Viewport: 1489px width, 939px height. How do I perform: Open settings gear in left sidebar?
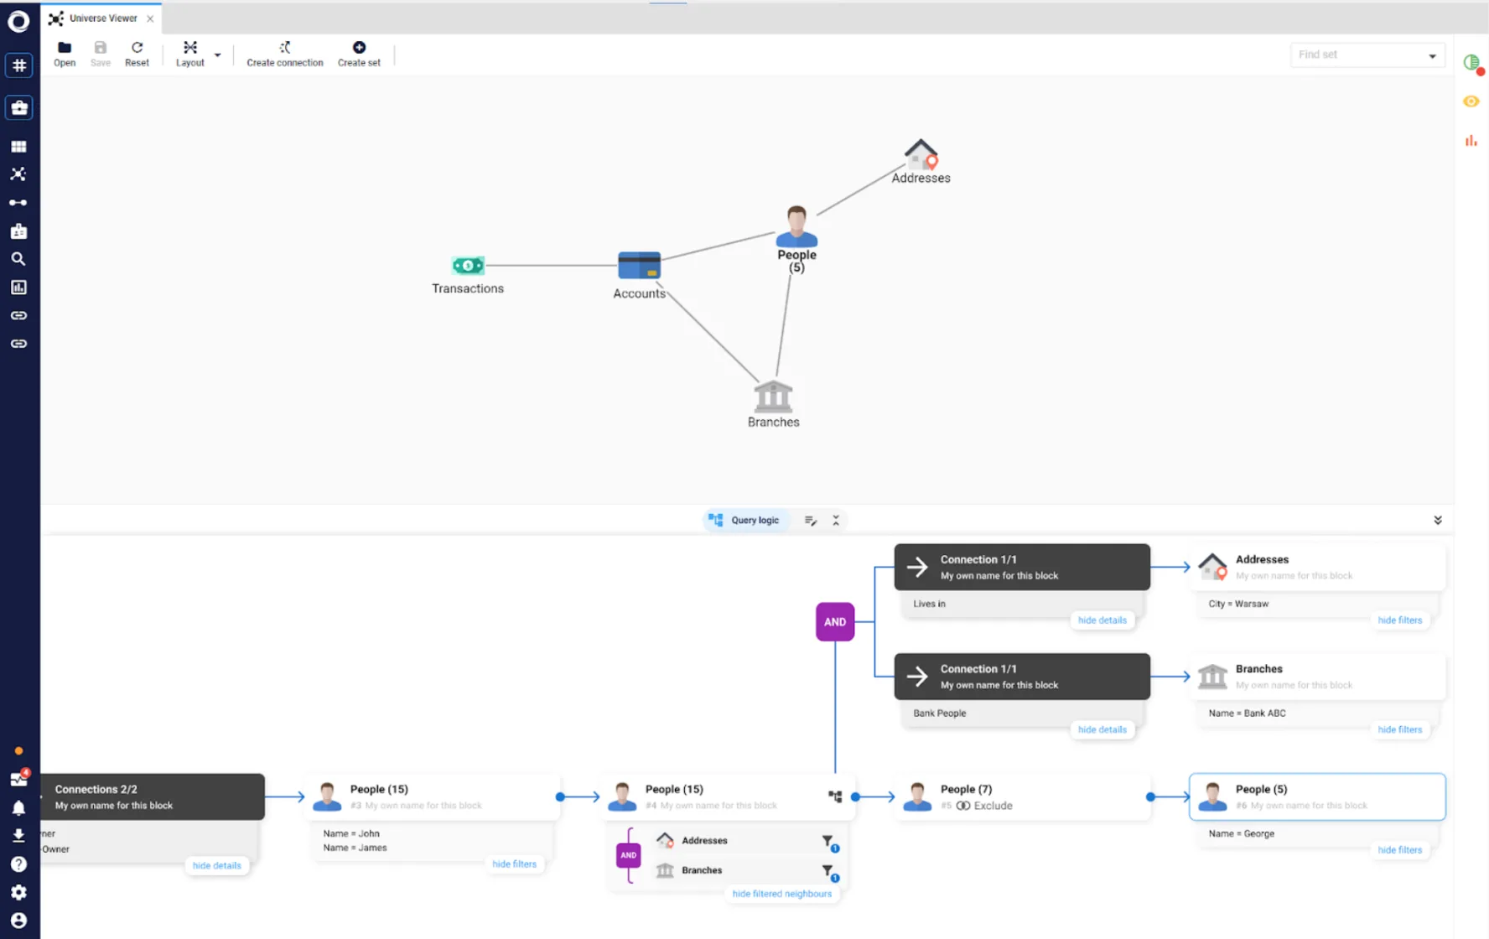18,892
